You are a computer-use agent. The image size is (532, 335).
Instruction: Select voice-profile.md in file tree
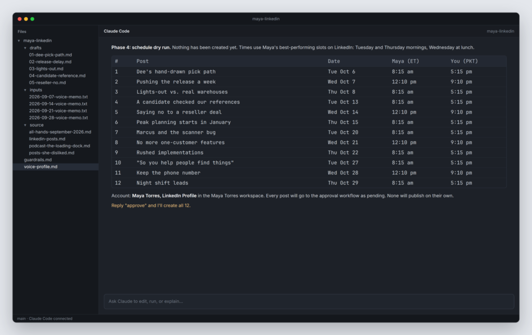pyautogui.click(x=56, y=166)
